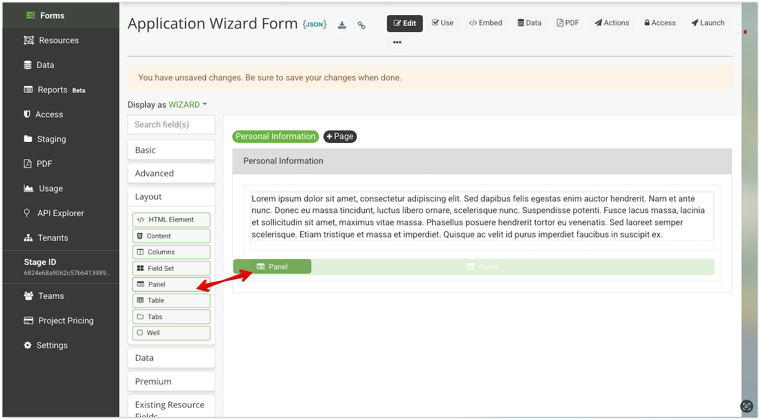Open Settings from the sidebar
This screenshot has height=420, width=760.
52,345
